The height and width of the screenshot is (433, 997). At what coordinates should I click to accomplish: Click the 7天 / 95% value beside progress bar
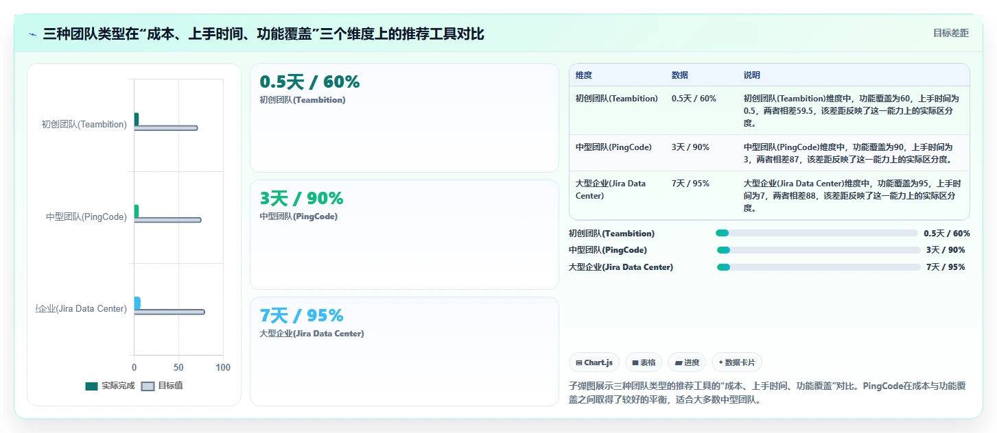pos(946,267)
